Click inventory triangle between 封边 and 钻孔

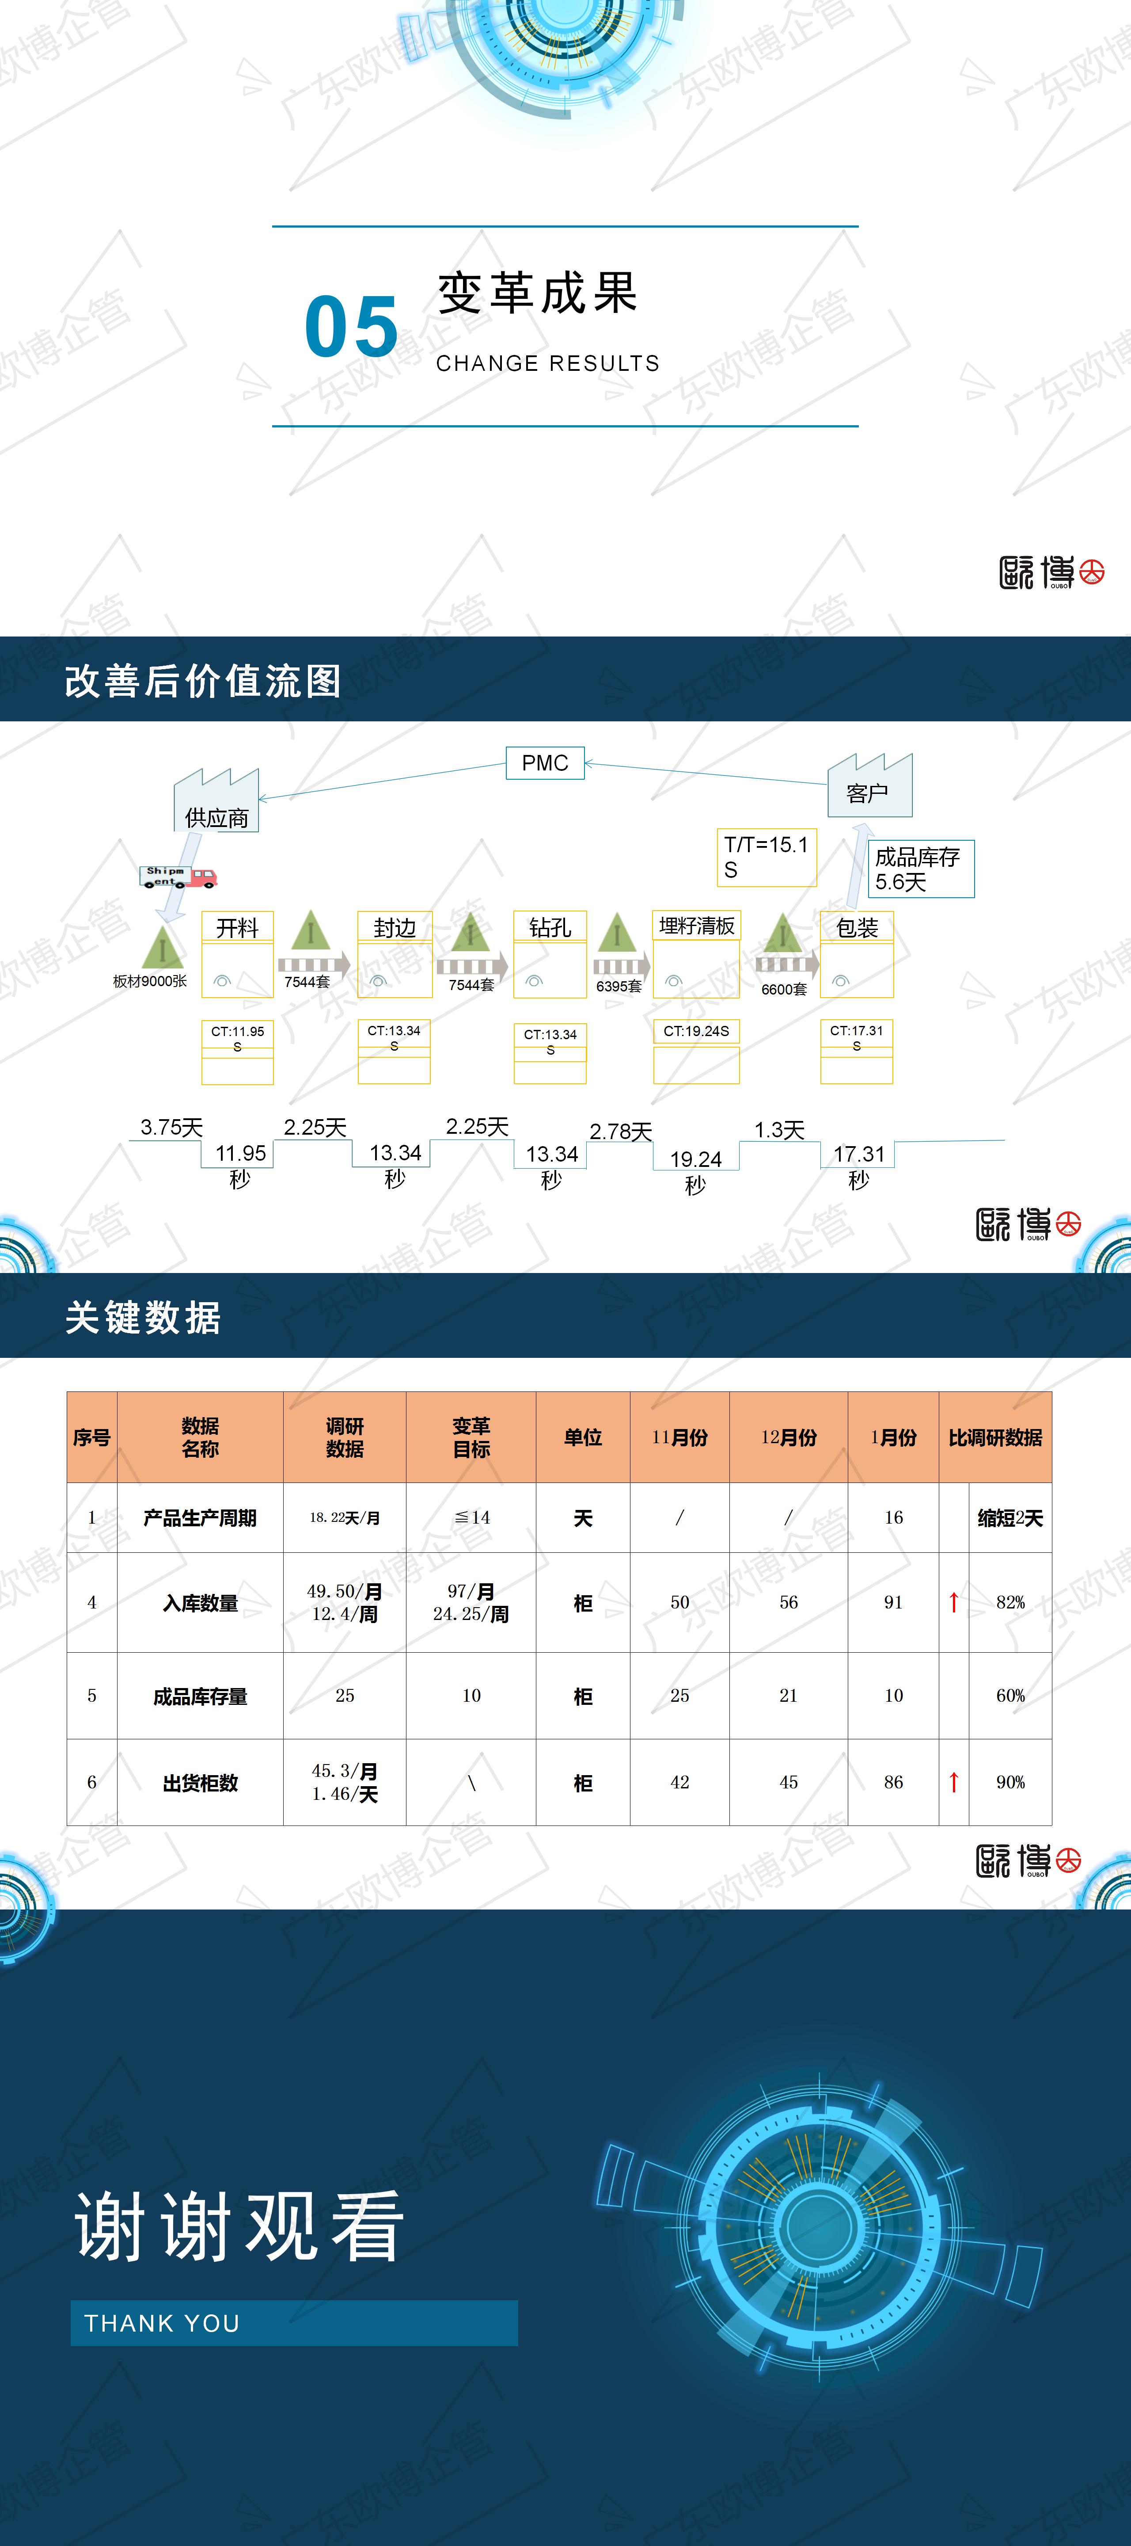pos(470,932)
